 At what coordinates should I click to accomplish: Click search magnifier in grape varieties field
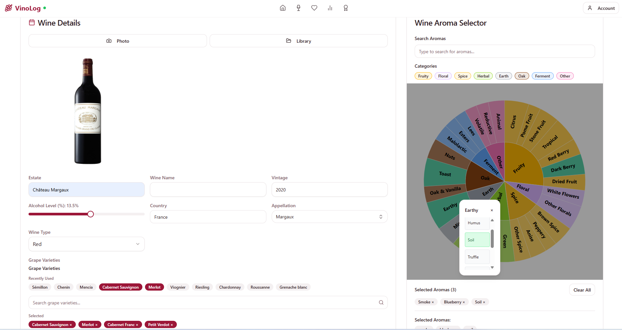(381, 302)
